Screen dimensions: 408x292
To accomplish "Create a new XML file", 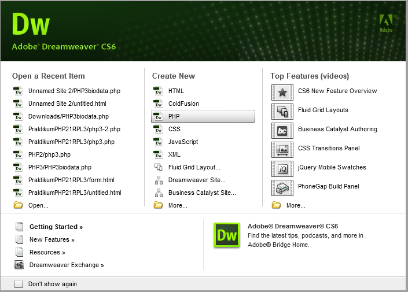I will pos(174,155).
